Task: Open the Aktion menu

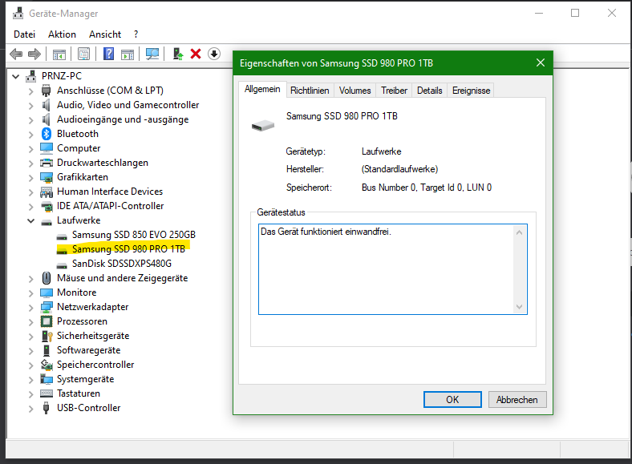Action: click(62, 34)
